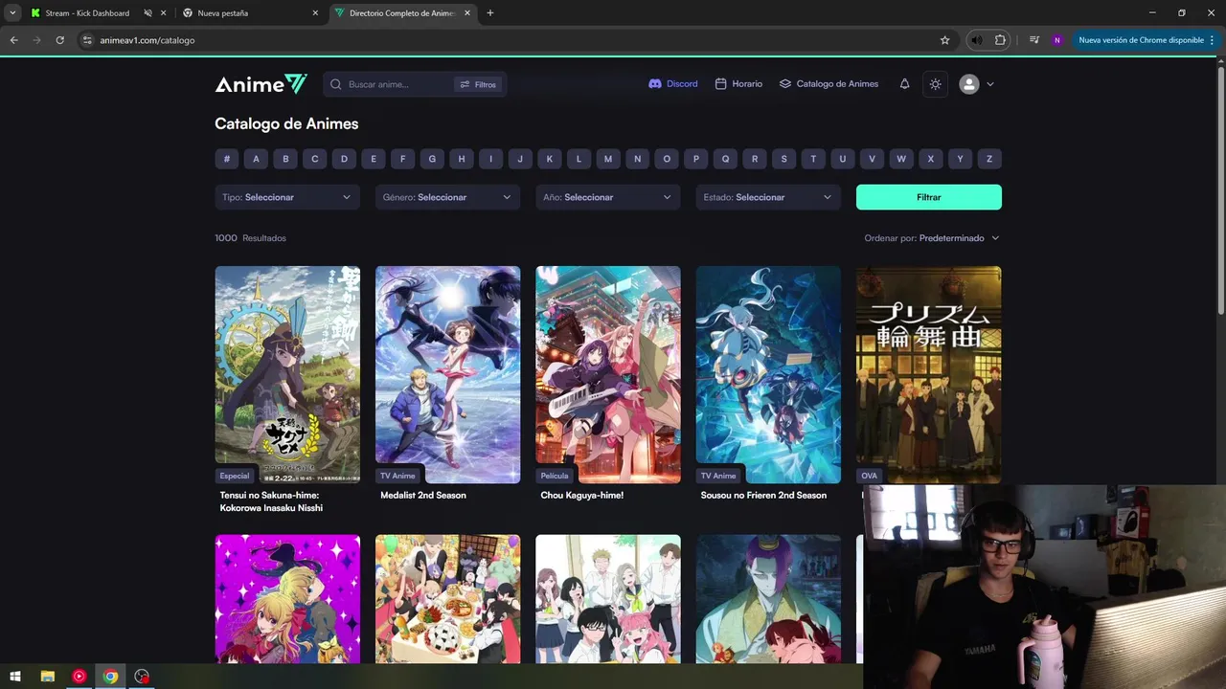Switch to Stream - Kick Dashboard tab

(x=87, y=13)
